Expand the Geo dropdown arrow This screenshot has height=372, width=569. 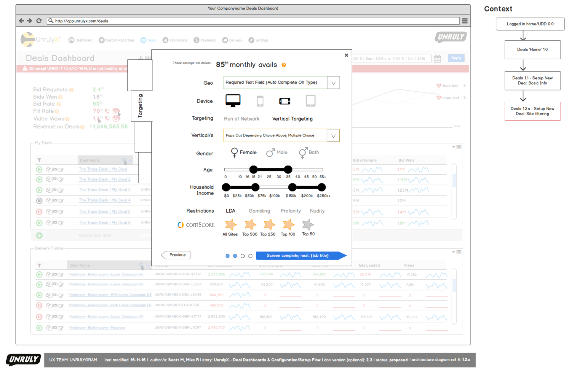(333, 83)
